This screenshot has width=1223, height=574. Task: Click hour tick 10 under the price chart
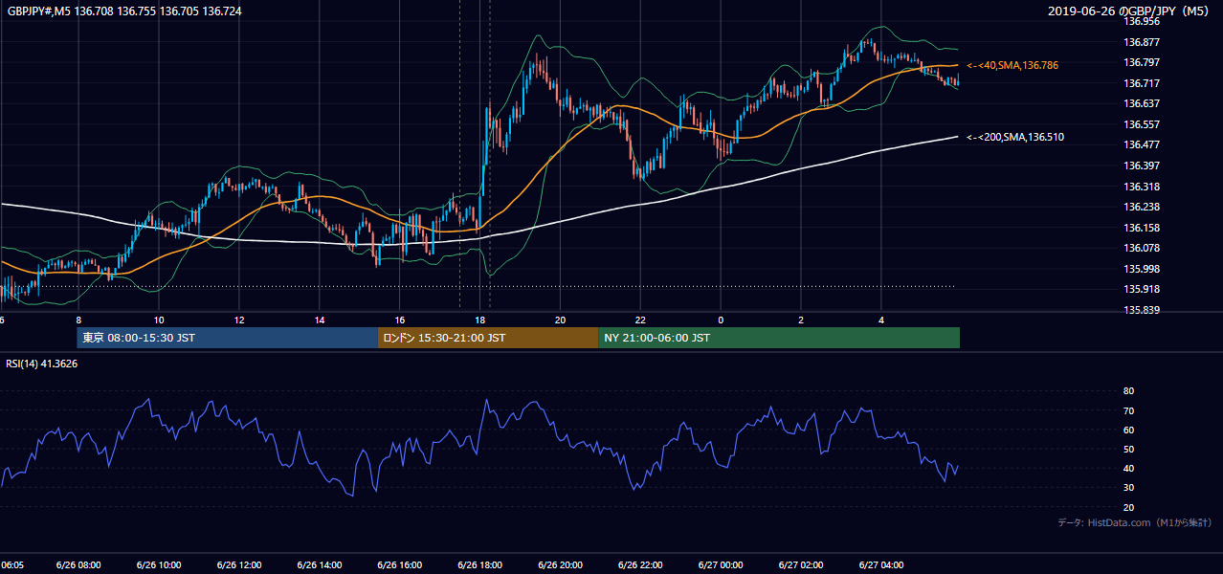tap(159, 320)
